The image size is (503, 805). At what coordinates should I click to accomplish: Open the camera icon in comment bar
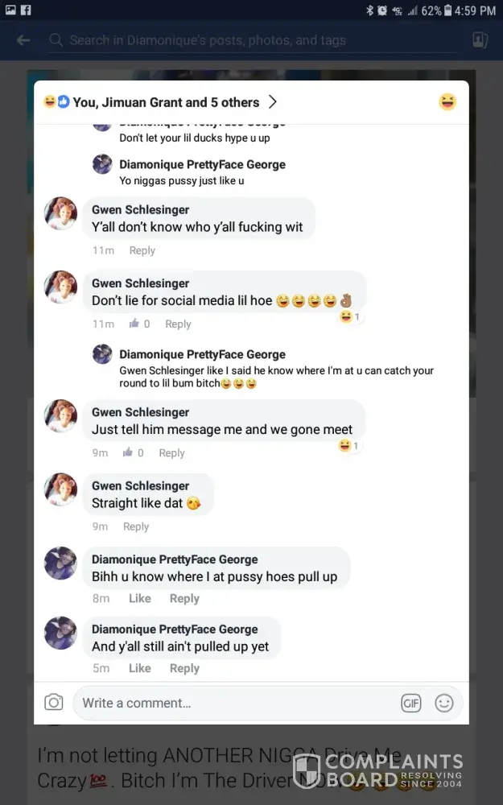(54, 703)
